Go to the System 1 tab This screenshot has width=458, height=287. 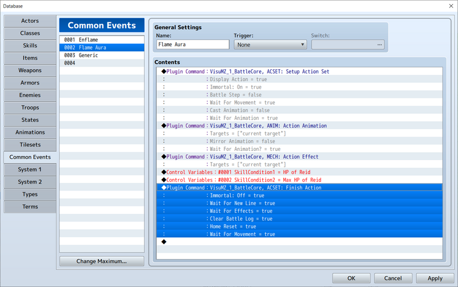tap(30, 170)
